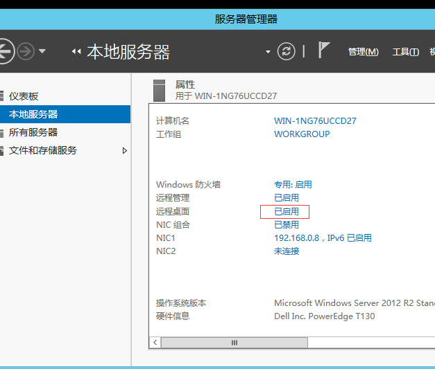Click the 本地服务器 breadcrumb title in header

[x=128, y=52]
